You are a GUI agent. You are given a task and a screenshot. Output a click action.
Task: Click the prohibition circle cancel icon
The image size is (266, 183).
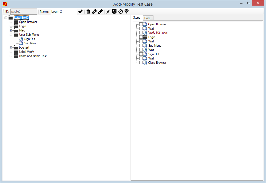click(121, 11)
